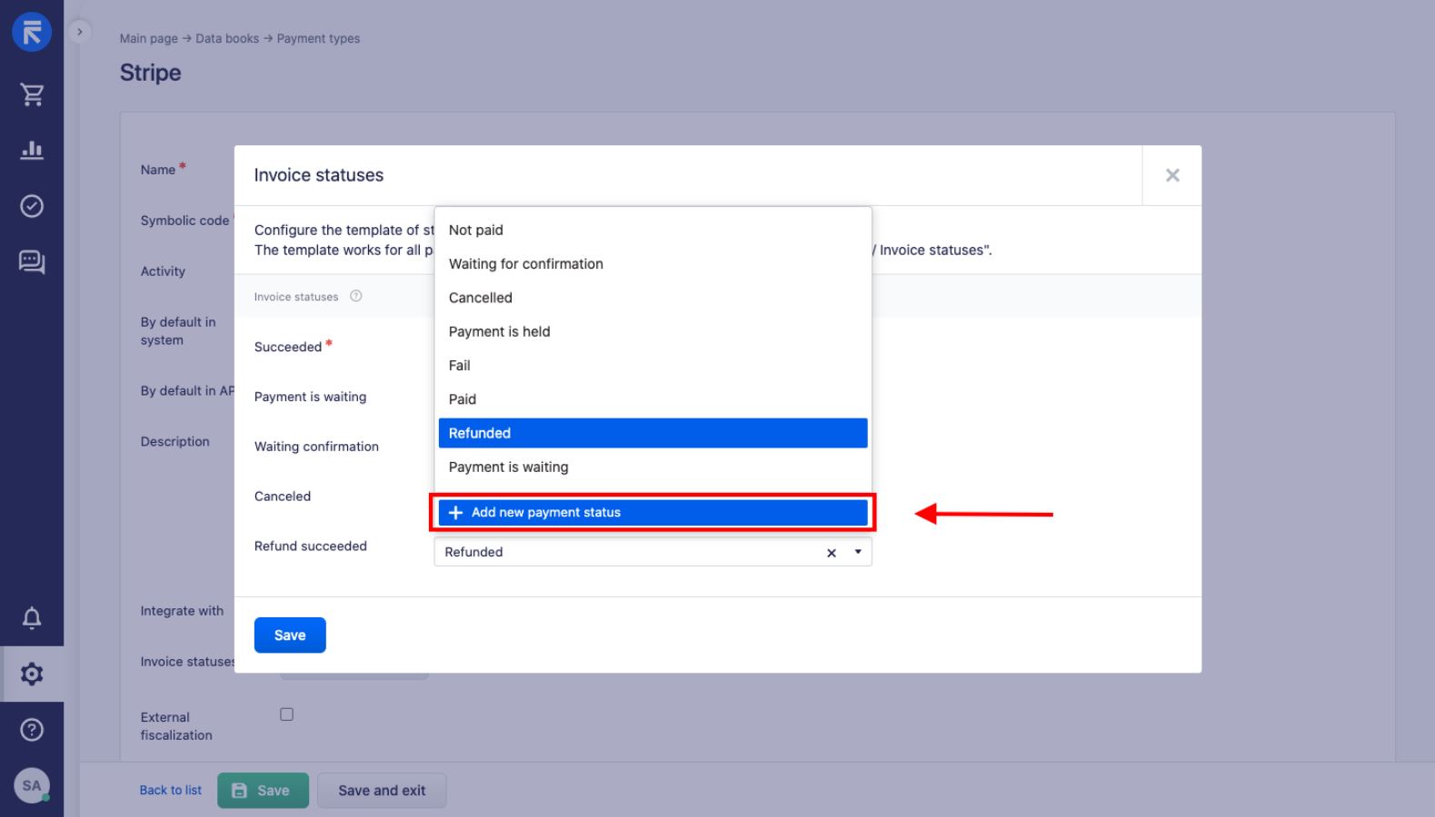Click the blue Save button in dialog

(x=290, y=635)
